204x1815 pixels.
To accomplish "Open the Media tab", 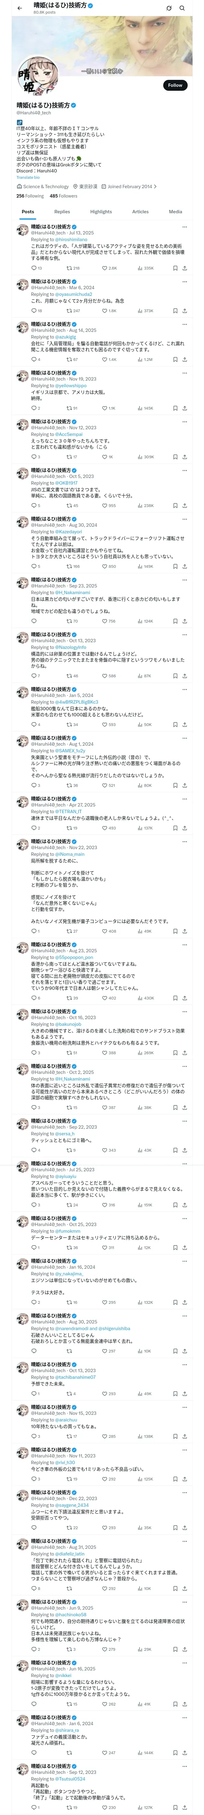I will click(x=175, y=211).
